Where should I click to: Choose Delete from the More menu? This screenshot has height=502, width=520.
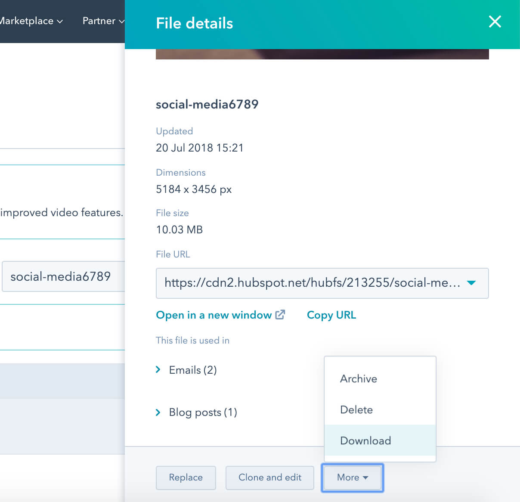pos(380,410)
